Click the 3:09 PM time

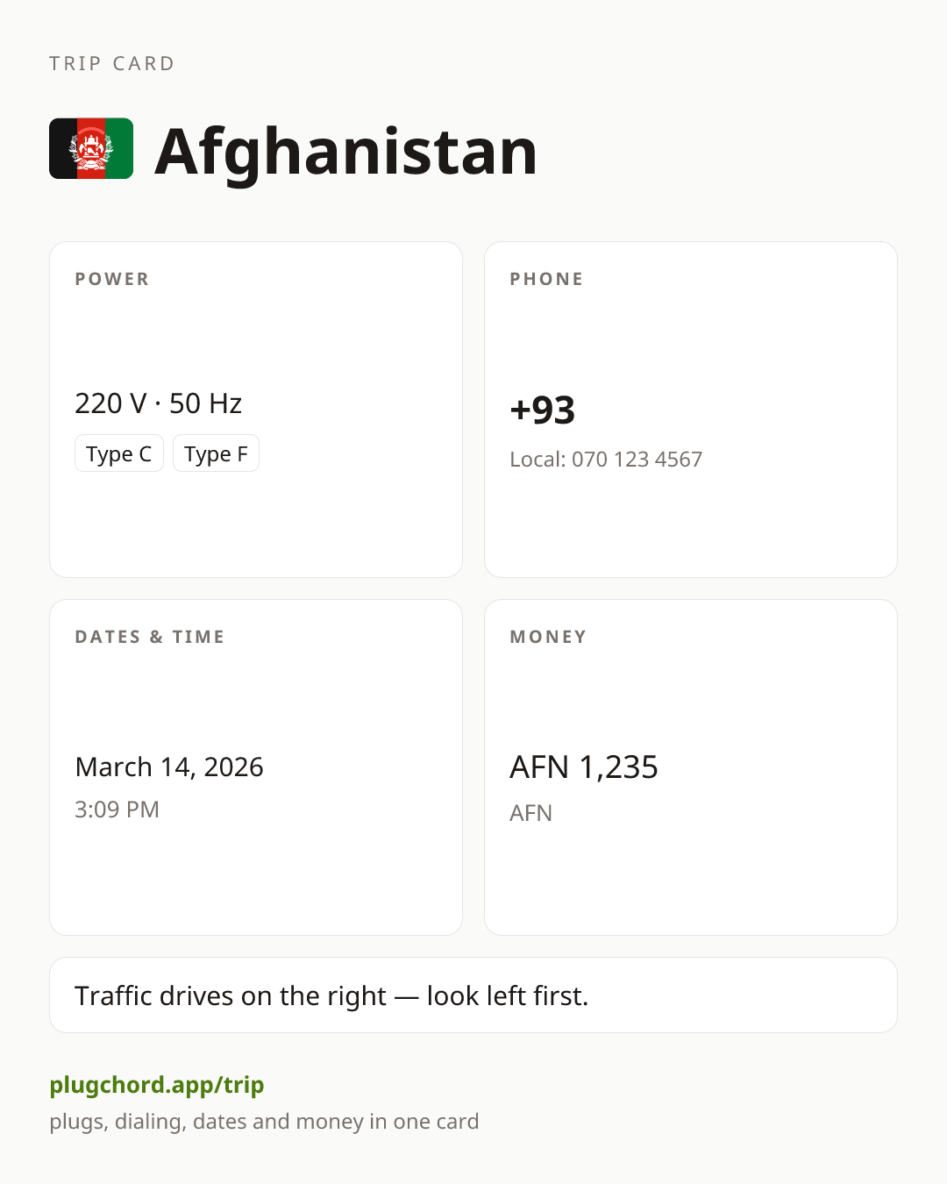(x=117, y=810)
